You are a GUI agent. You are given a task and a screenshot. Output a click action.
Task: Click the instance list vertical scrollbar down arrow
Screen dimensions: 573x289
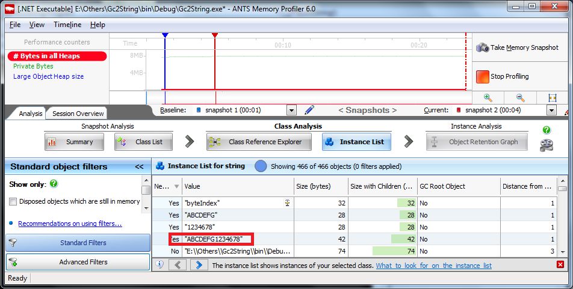coord(562,252)
